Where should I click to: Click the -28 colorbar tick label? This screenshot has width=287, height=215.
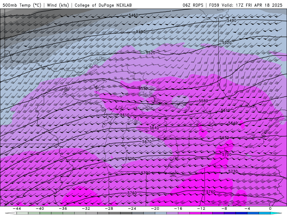(x=109, y=209)
